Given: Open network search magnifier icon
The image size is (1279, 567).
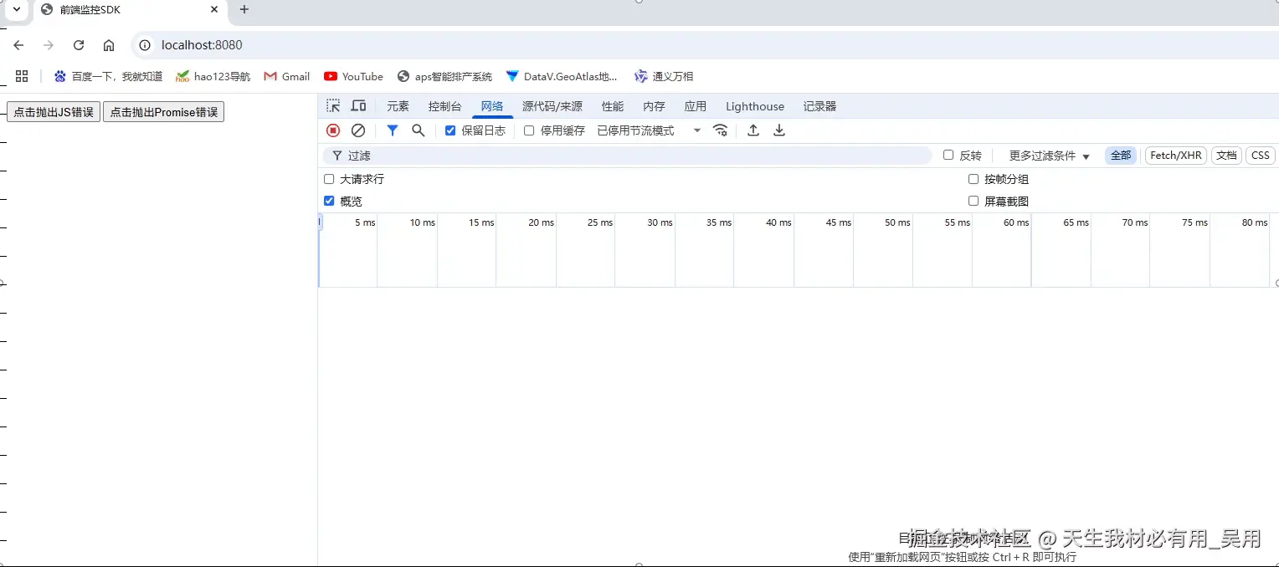Looking at the screenshot, I should [419, 130].
